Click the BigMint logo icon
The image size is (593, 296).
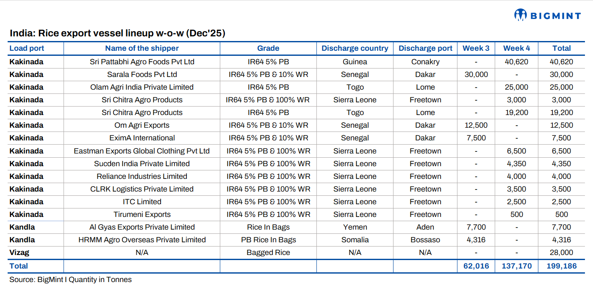coord(520,15)
